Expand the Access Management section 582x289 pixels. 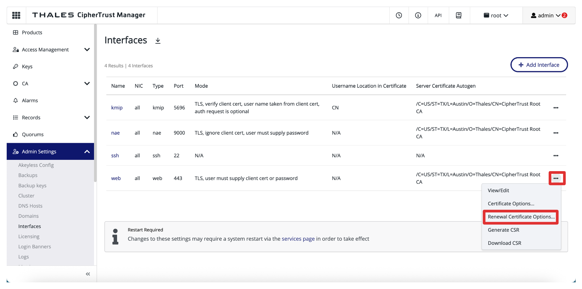pyautogui.click(x=87, y=50)
